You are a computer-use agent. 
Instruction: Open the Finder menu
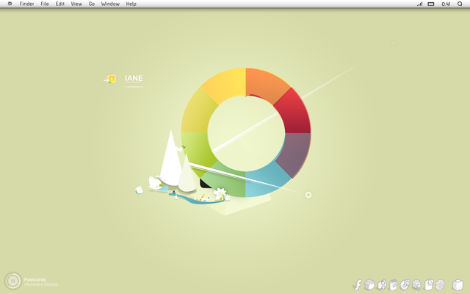(26, 4)
